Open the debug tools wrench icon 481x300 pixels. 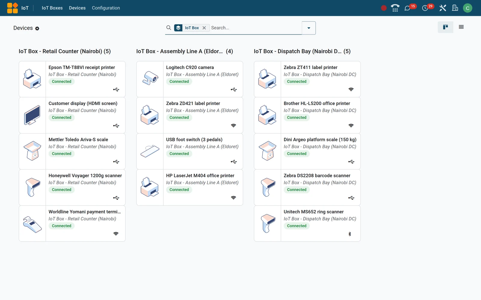click(x=443, y=8)
